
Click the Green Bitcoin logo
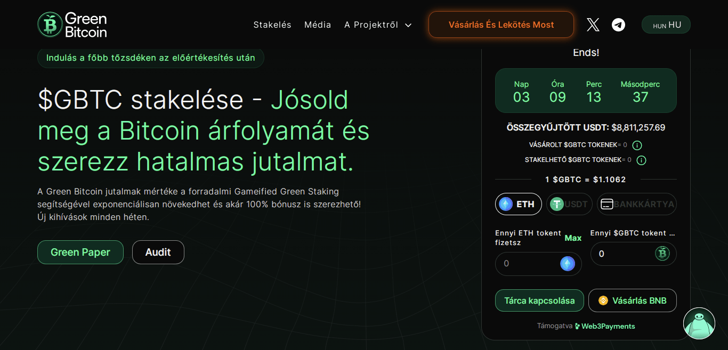click(72, 25)
